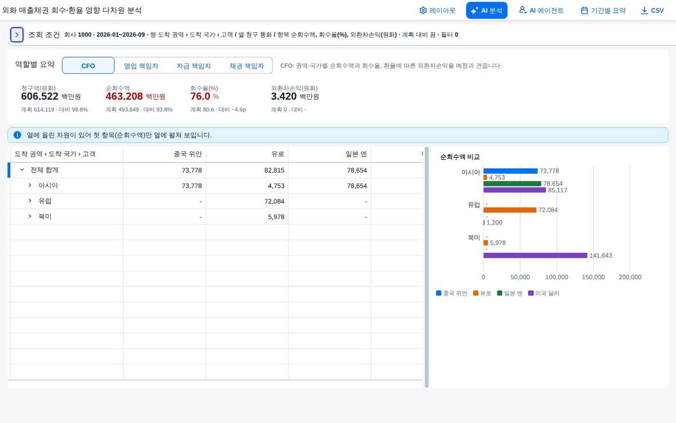
Task: Click the 외환차손익(원화) 3,420 KPI card
Action: pos(295,99)
